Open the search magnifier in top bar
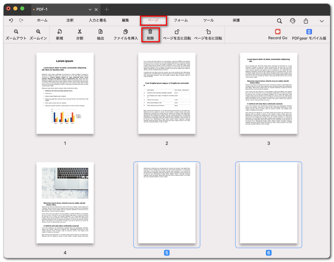 coord(279,21)
